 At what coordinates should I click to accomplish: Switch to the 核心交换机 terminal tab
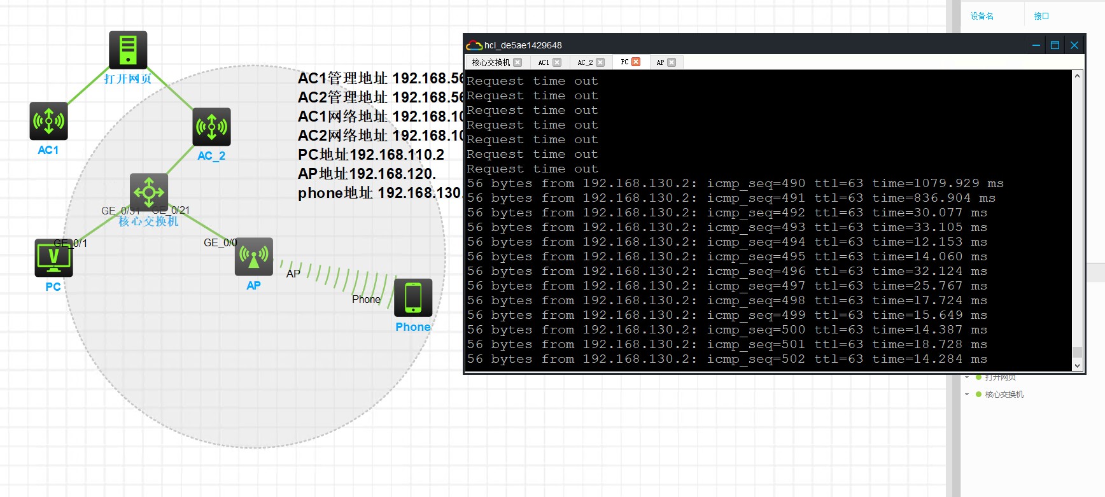pos(491,62)
